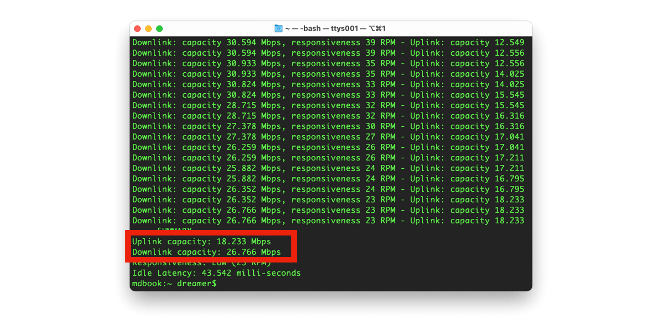
Task: Click the Uplink capacity value 12.549
Action: 510,42
